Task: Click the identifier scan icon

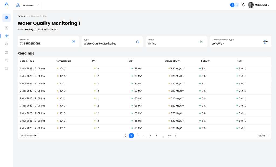Action: [73, 42]
